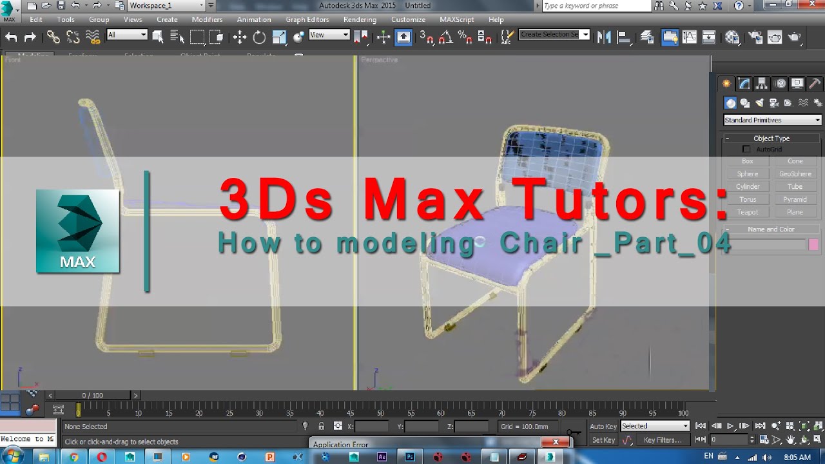The height and width of the screenshot is (464, 825).
Task: Open the Curve Editor from the toolbar
Action: click(x=690, y=37)
